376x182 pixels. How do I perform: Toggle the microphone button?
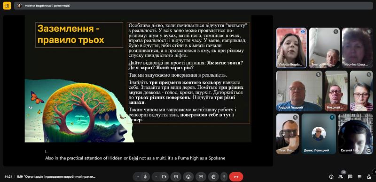[145, 177]
